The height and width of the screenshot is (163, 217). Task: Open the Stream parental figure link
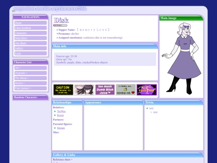tap(61, 128)
